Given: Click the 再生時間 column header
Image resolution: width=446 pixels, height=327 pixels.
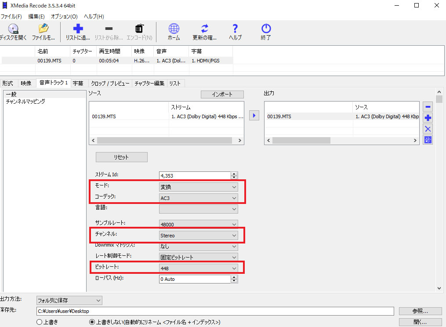Looking at the screenshot, I should 114,51.
